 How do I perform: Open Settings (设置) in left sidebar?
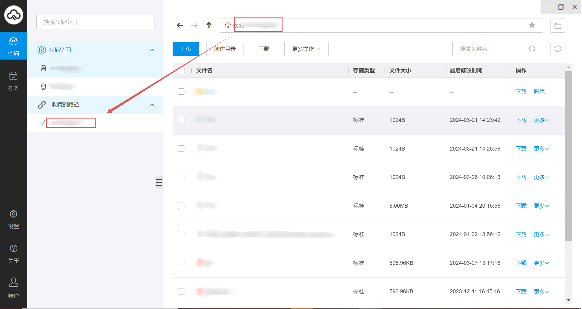pos(14,220)
